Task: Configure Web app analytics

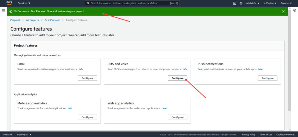Action: click(178, 117)
